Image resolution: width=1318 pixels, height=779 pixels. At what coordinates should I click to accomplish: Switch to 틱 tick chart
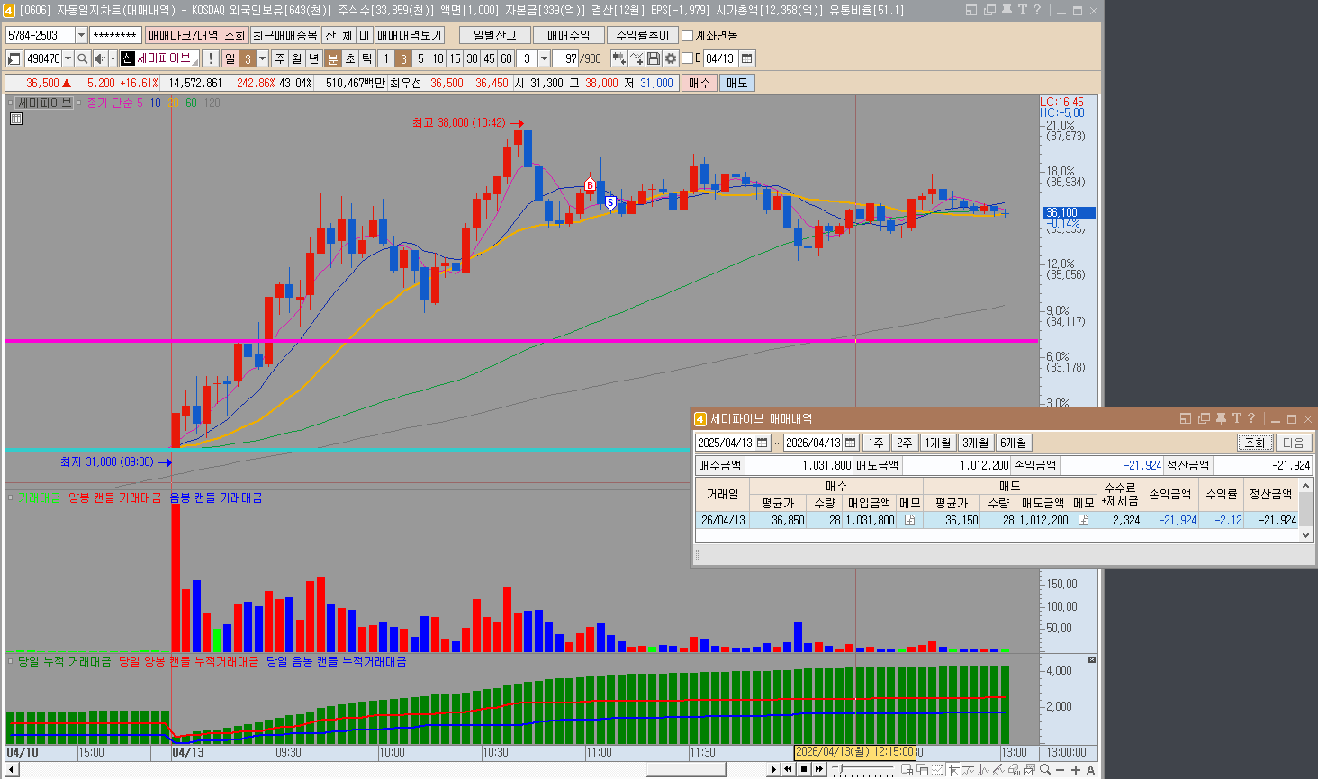(x=366, y=58)
